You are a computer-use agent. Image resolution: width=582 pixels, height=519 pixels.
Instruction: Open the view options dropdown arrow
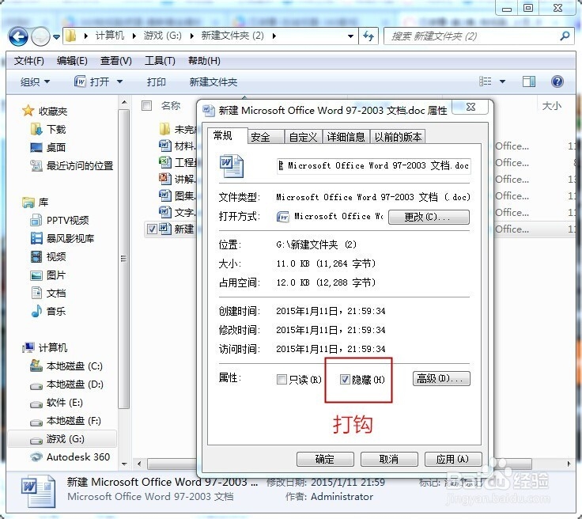tap(502, 81)
